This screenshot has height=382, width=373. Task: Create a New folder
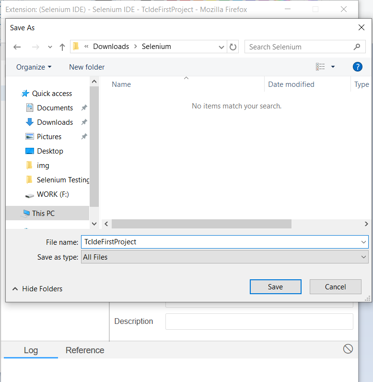click(87, 67)
